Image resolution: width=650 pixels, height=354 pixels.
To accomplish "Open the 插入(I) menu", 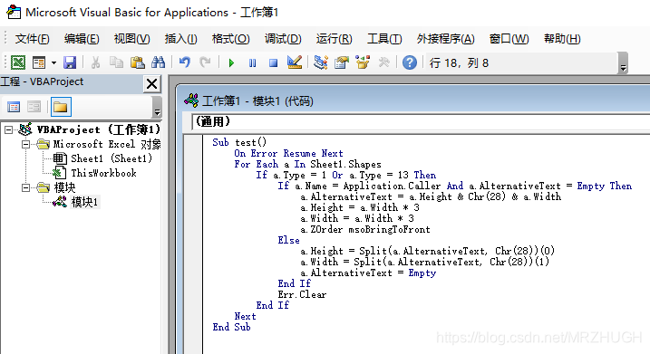I will [180, 39].
